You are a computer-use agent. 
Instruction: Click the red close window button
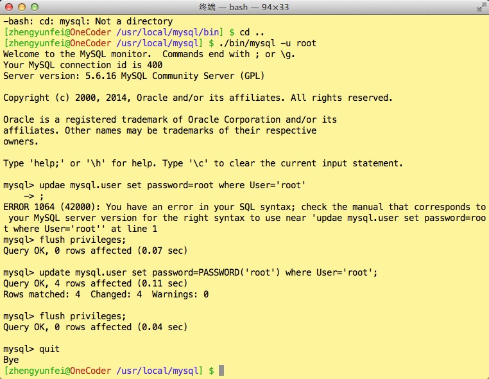pyautogui.click(x=9, y=7)
